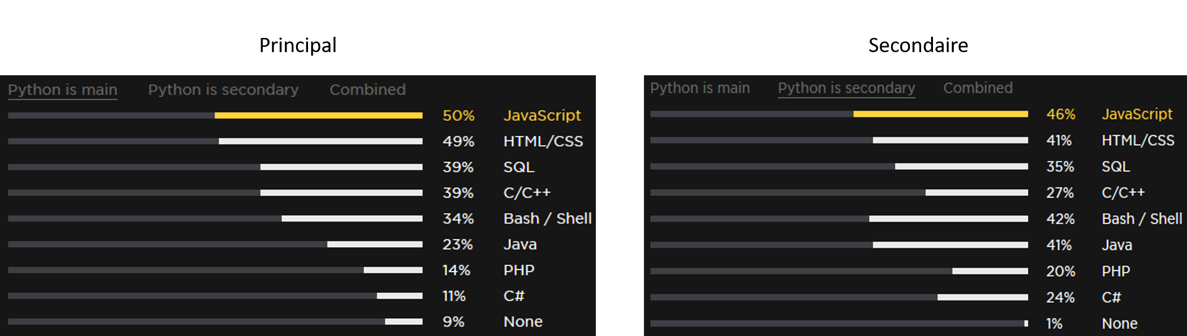The image size is (1187, 336).
Task: Select the underlined 'Python is main' tab
Action: click(62, 90)
